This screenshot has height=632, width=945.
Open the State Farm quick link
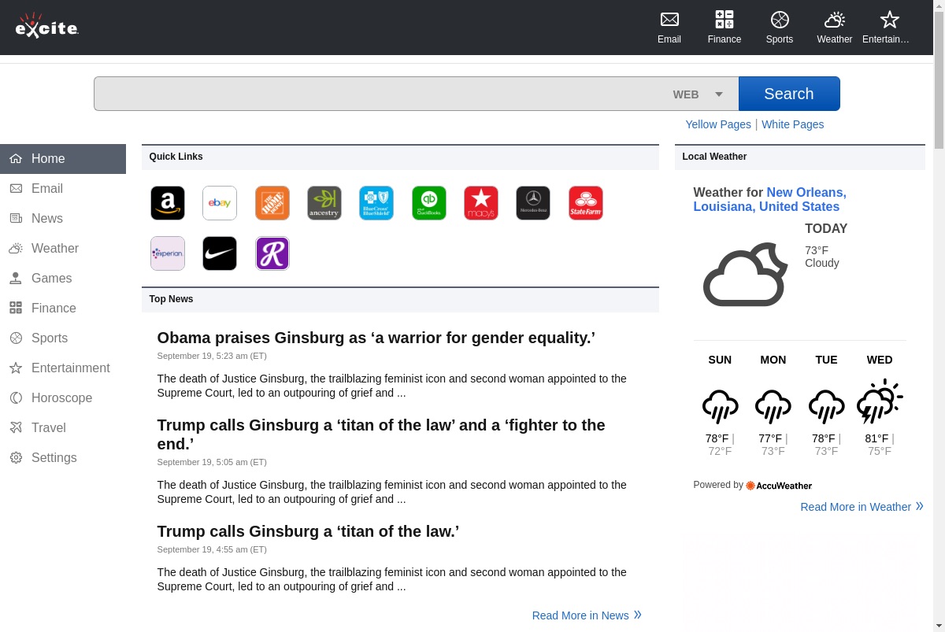tap(586, 203)
